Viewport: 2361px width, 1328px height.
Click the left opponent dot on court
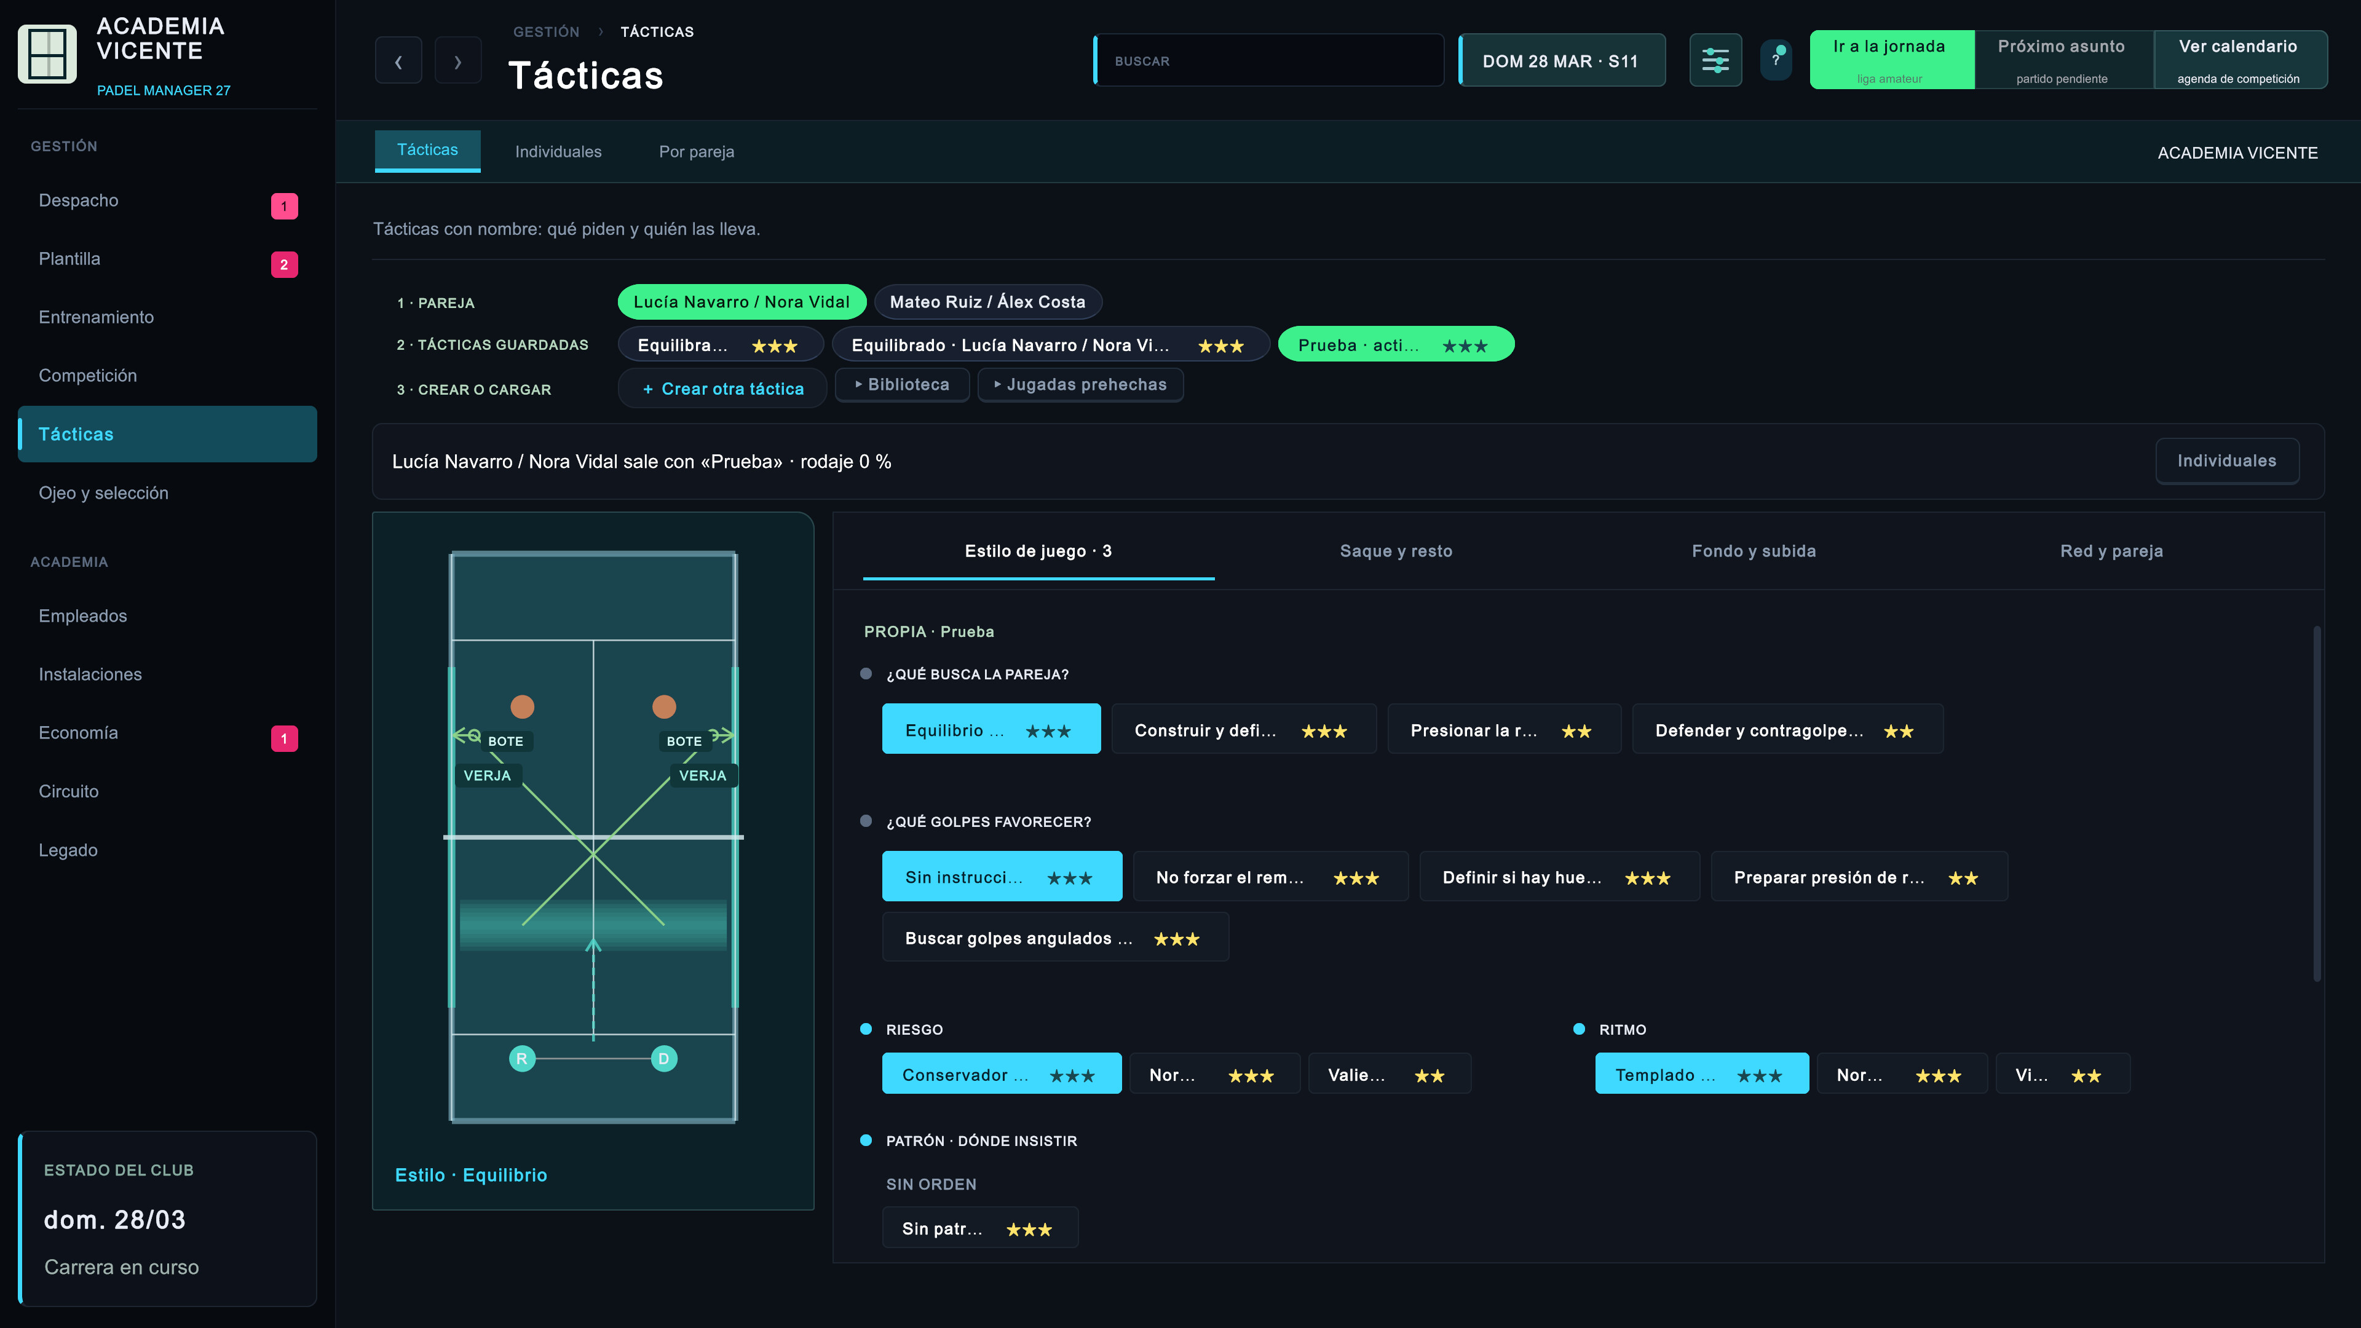(523, 706)
